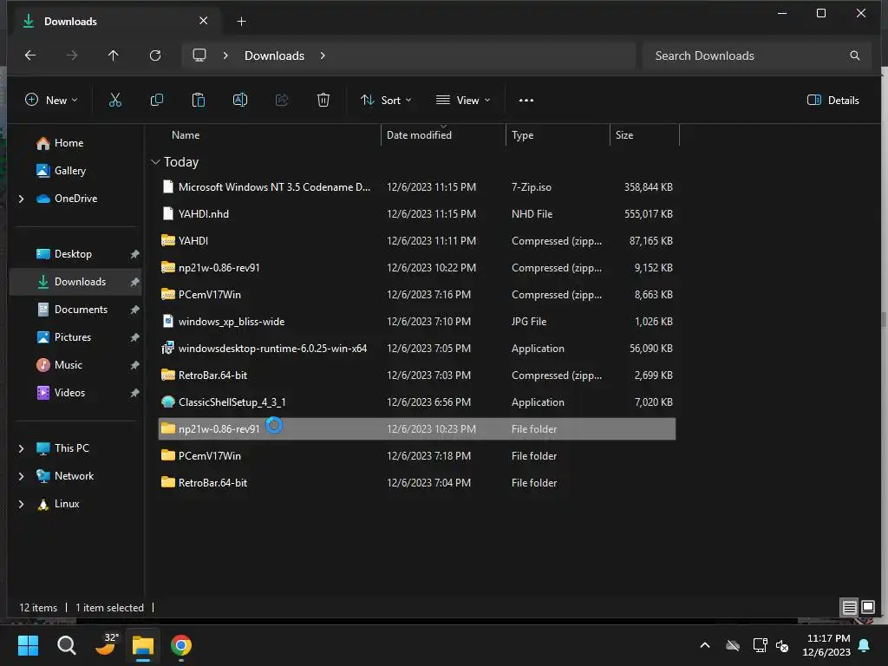
Task: Click the Share icon in toolbar
Action: tap(282, 101)
